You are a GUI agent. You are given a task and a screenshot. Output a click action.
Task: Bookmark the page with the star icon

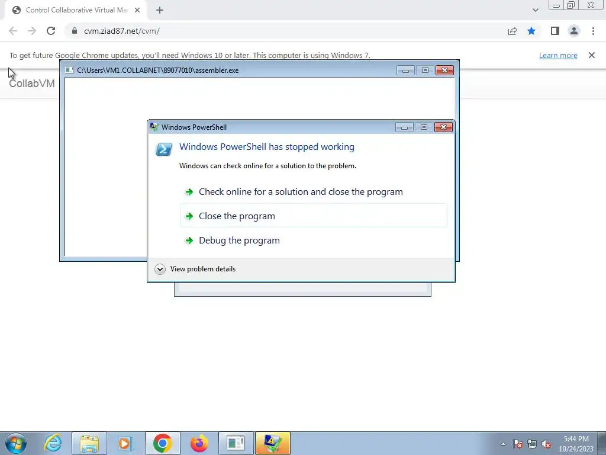click(531, 31)
